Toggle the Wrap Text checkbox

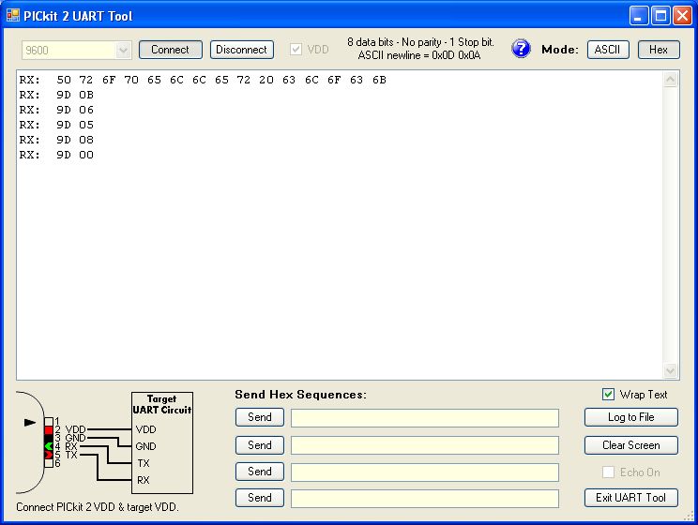click(608, 394)
